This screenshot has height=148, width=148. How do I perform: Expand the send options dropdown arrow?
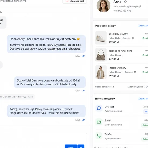tap(81, 146)
